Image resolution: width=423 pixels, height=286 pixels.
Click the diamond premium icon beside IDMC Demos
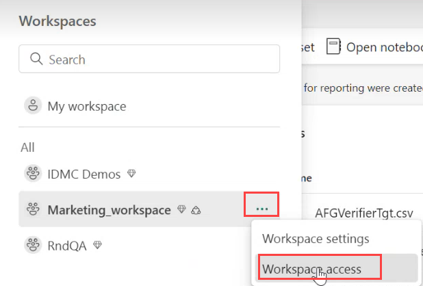[x=131, y=173]
